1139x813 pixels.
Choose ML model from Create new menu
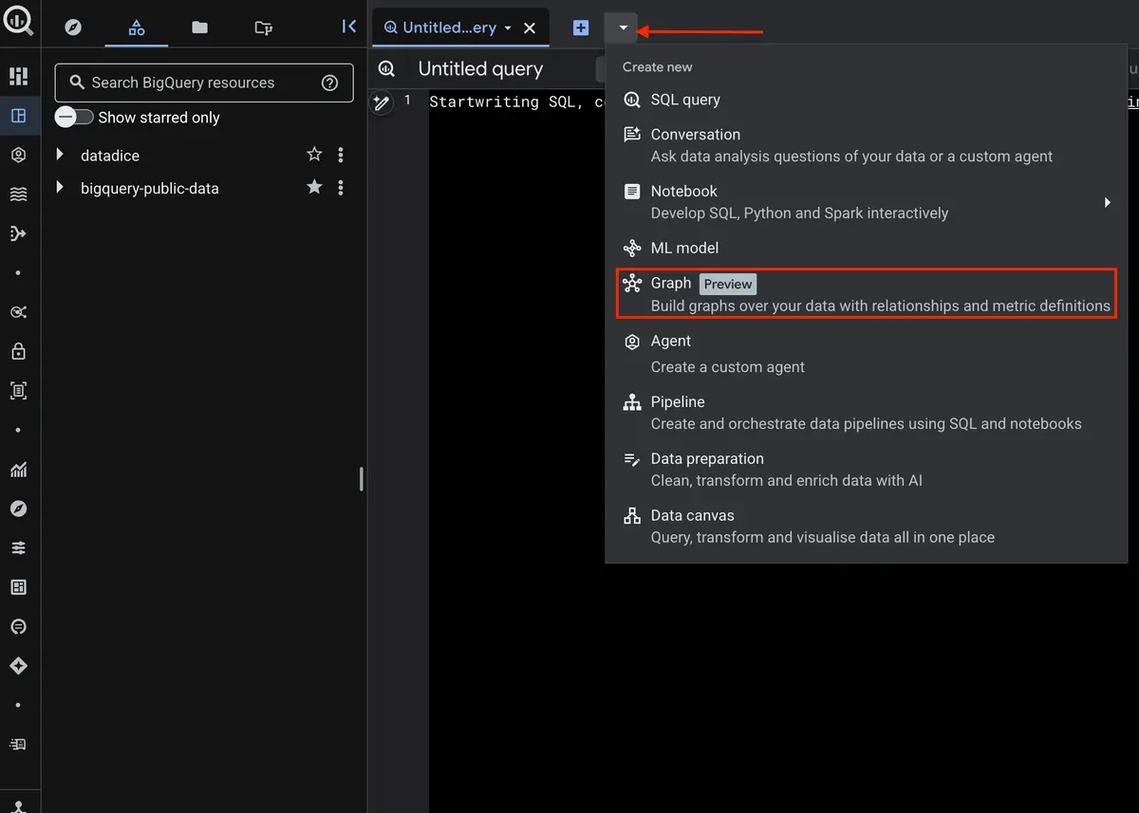866,249
